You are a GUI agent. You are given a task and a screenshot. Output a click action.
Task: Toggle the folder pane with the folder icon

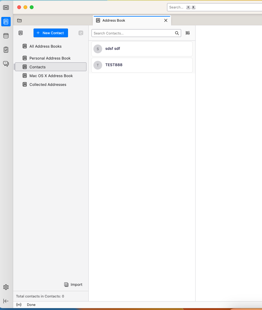[x=19, y=20]
